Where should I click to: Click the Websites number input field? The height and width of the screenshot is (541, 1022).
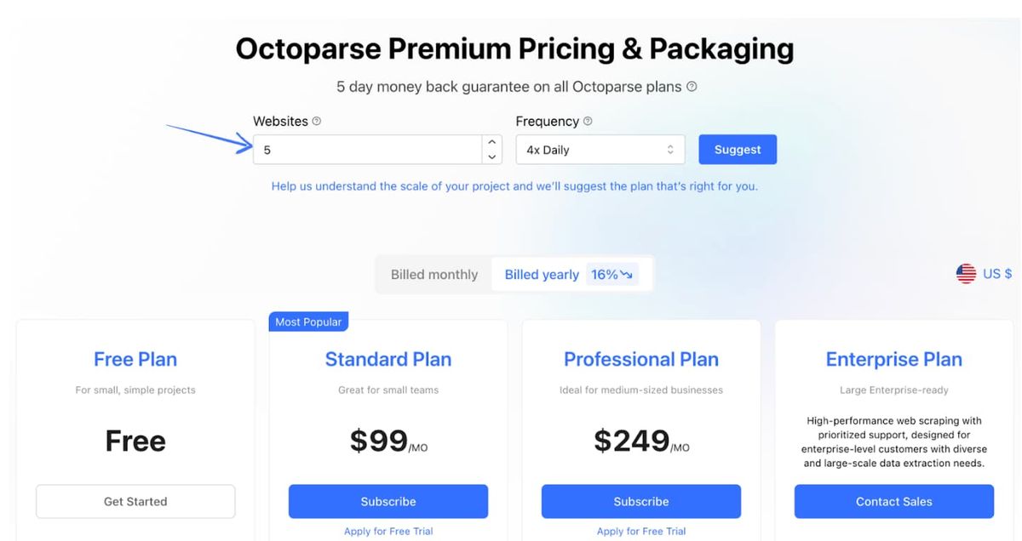pyautogui.click(x=366, y=149)
